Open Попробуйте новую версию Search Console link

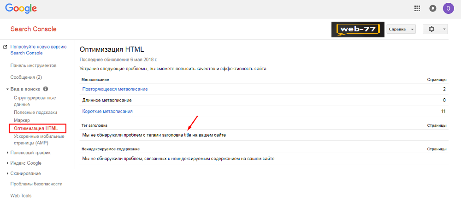38,50
